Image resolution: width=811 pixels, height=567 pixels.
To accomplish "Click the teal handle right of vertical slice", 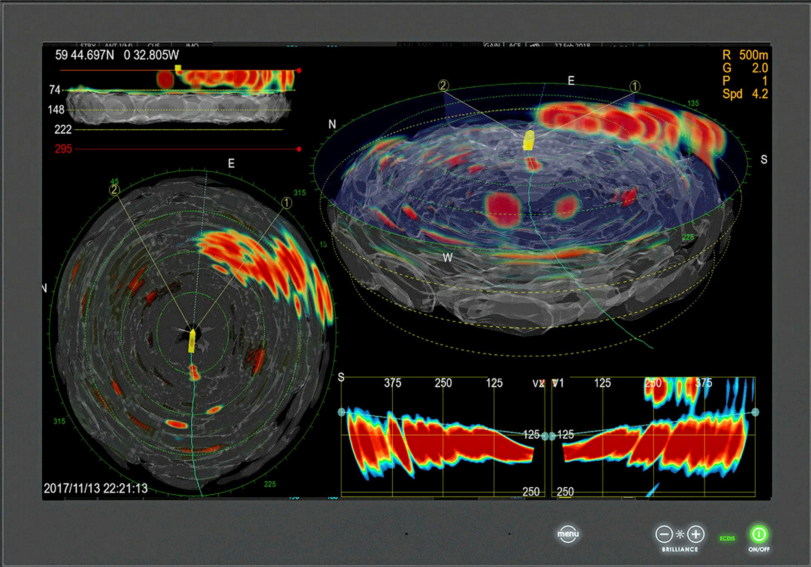I will click(x=755, y=412).
